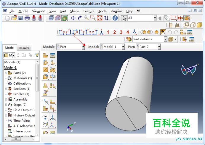Select the Box Zoom tool
Image resolution: width=205 pixels, height=145 pixels.
click(x=93, y=18)
